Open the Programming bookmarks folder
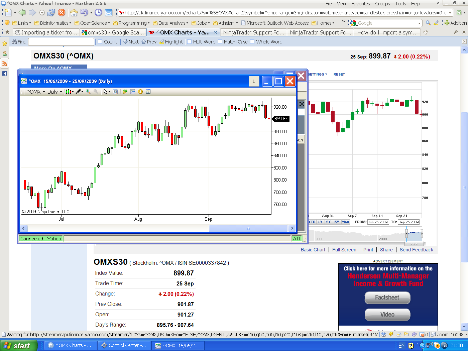Viewport: 468px width, 351px height. click(x=131, y=23)
